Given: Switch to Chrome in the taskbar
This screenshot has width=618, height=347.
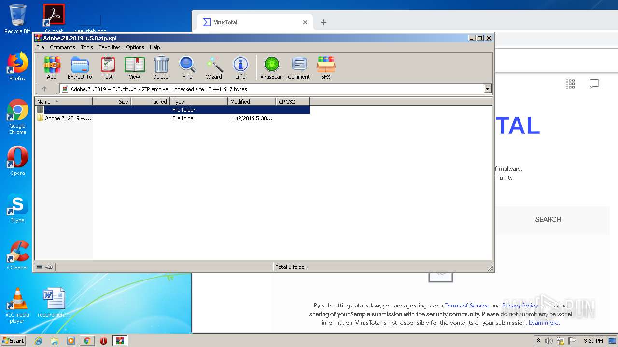Looking at the screenshot, I should click(87, 341).
